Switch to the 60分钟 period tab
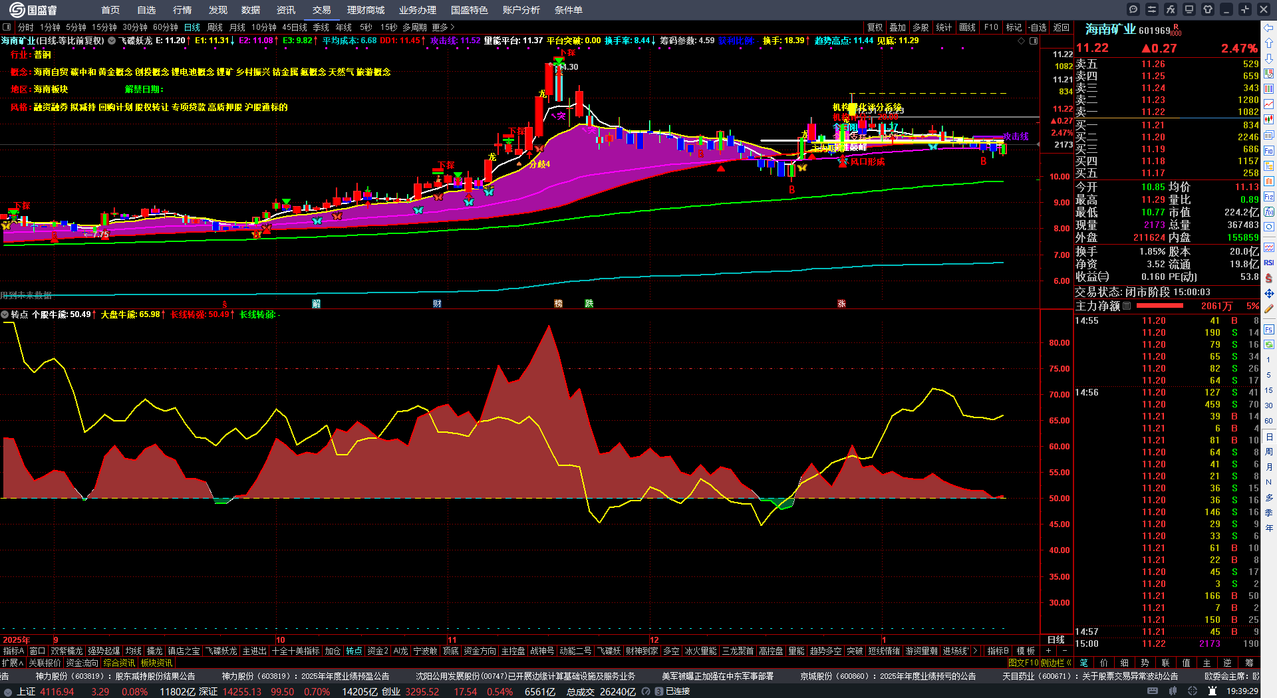Screen dimensions: 1277x698 pyautogui.click(x=166, y=27)
